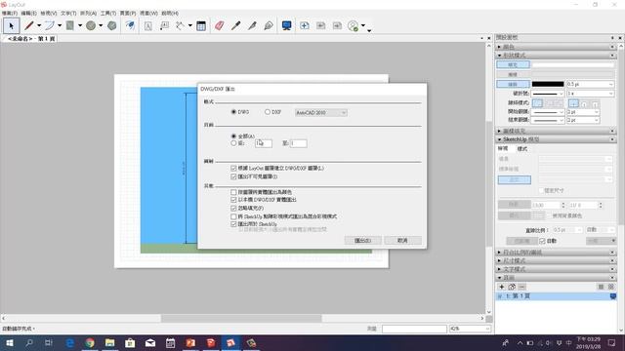Viewport: 625px width, 351px height.
Task: Pick the Text box tool
Action: pos(147,26)
